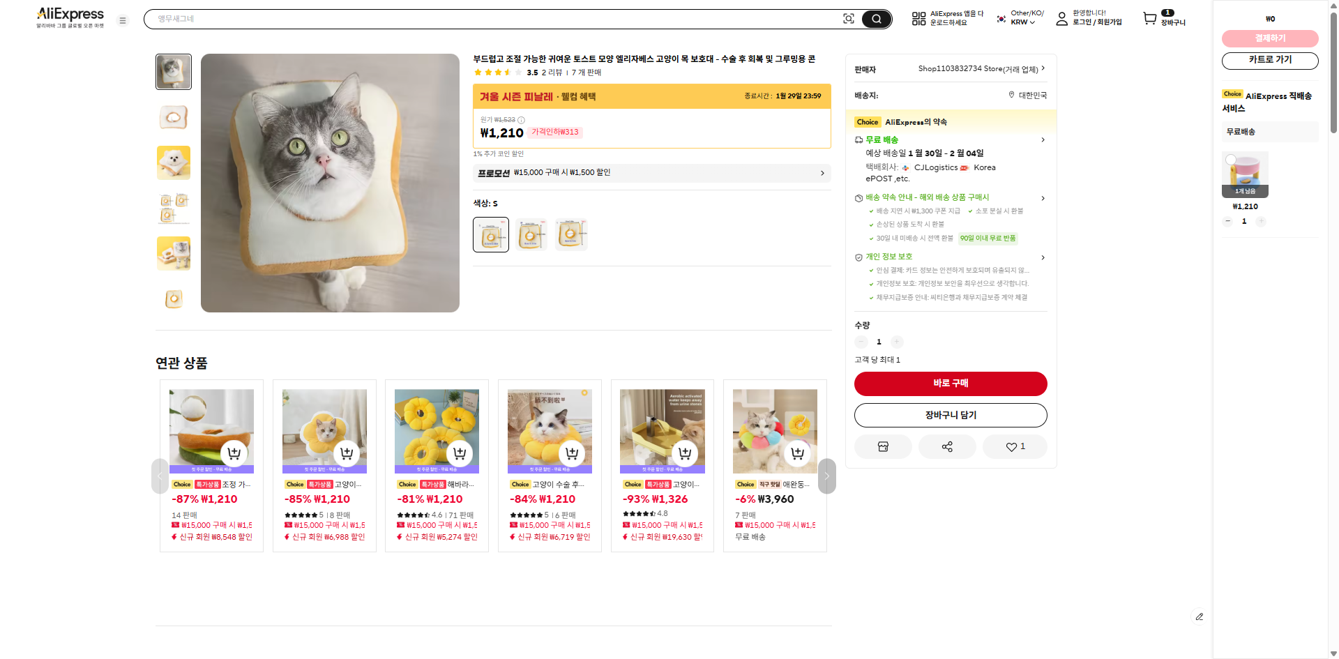Select the Pomeranian dog product thumbnail

coord(174,162)
